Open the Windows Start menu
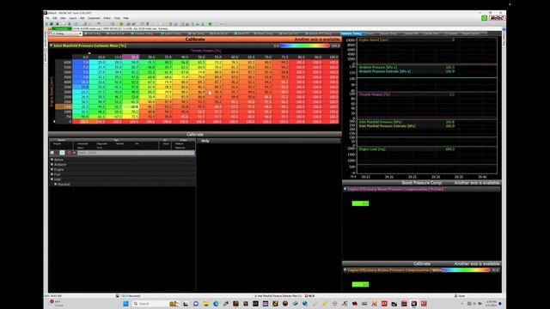This screenshot has height=309, width=550. (x=125, y=303)
